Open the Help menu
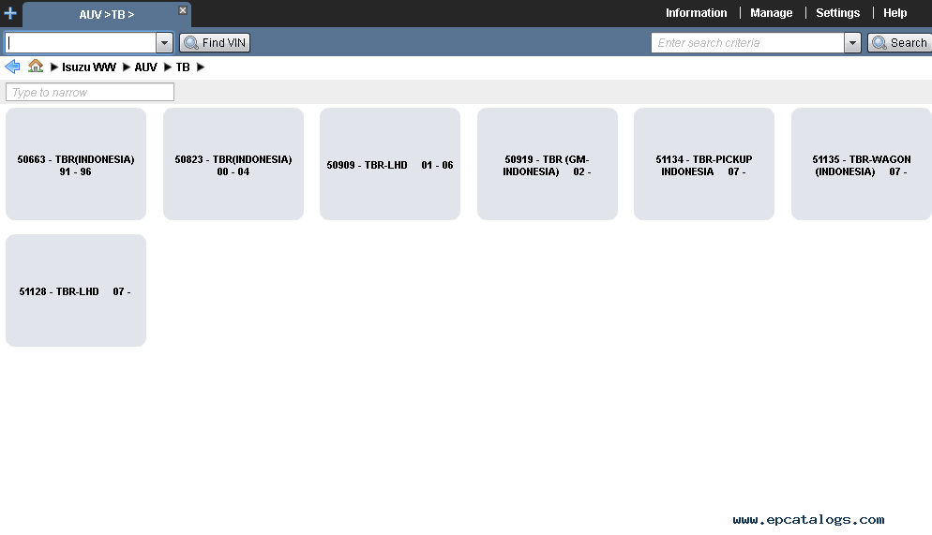Screen dimensions: 932x535 click(x=894, y=13)
